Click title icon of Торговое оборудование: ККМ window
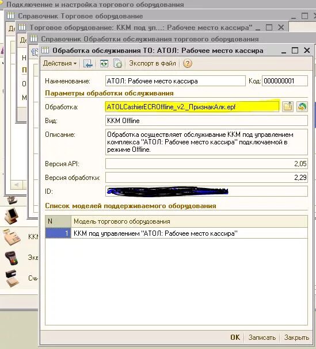Viewport: 316px width, 349px height. (x=22, y=27)
